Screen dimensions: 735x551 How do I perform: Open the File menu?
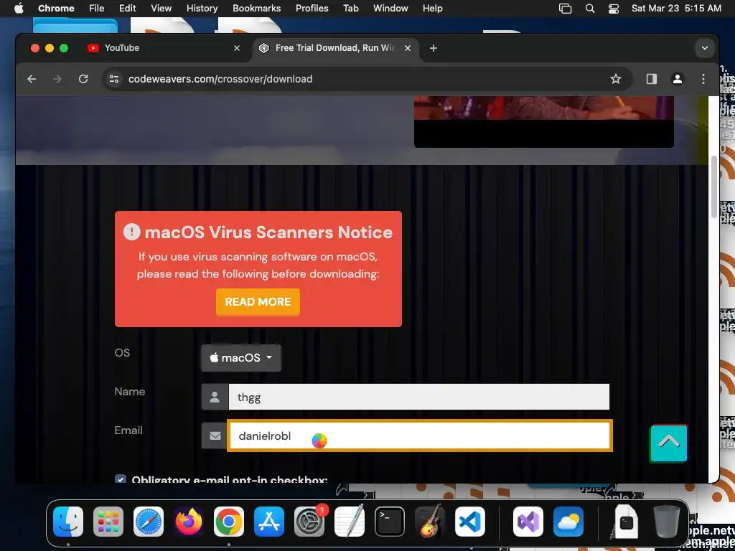tap(97, 9)
